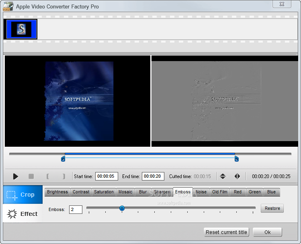Screen dimensions: 301x244
Task: Switch to the Noise tab
Action: click(201, 192)
